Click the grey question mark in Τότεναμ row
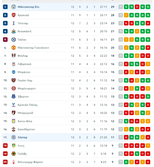 tap(121, 23)
